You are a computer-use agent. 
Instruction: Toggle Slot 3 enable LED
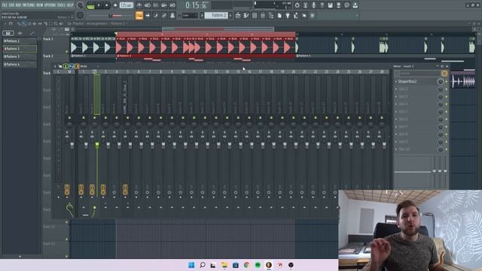(447, 96)
